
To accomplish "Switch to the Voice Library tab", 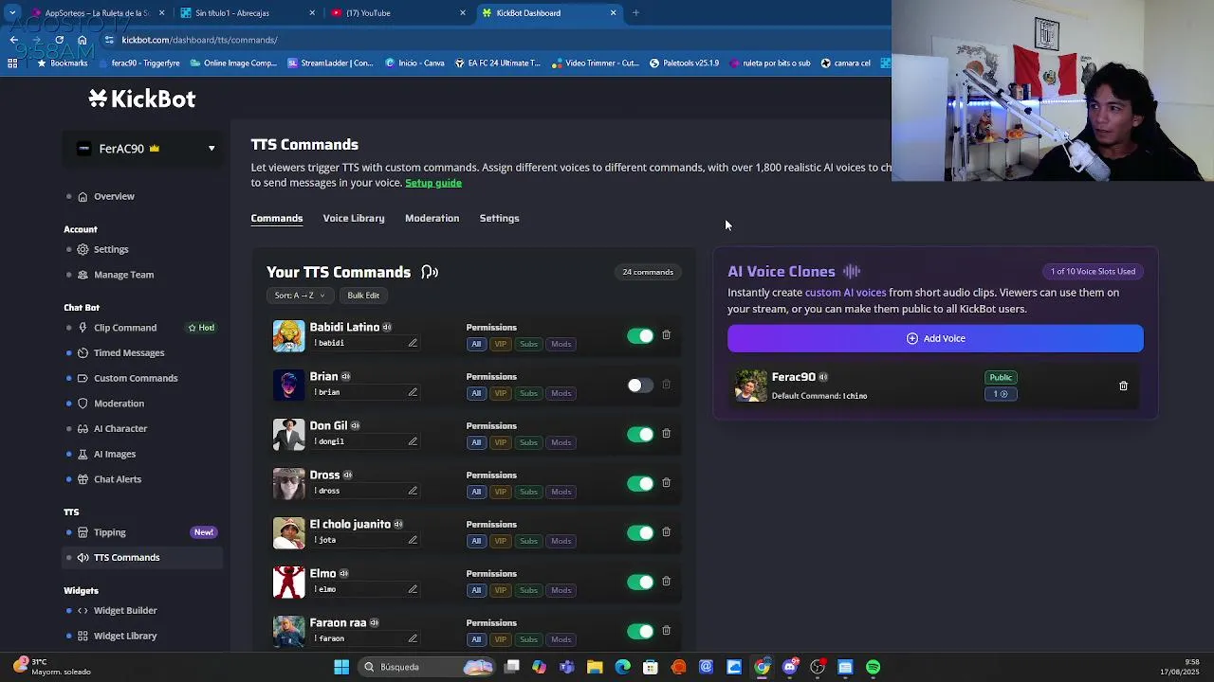I will pos(354,218).
